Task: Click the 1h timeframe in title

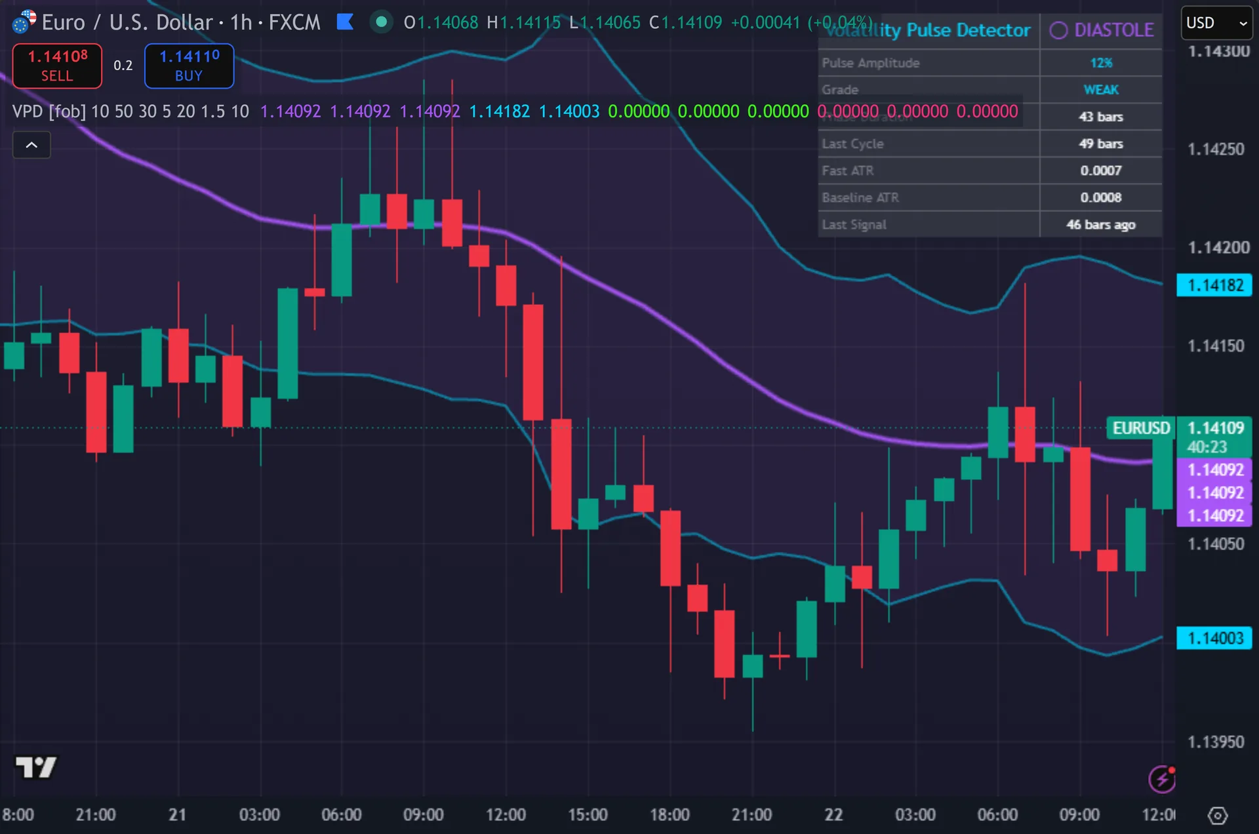Action: coord(241,22)
